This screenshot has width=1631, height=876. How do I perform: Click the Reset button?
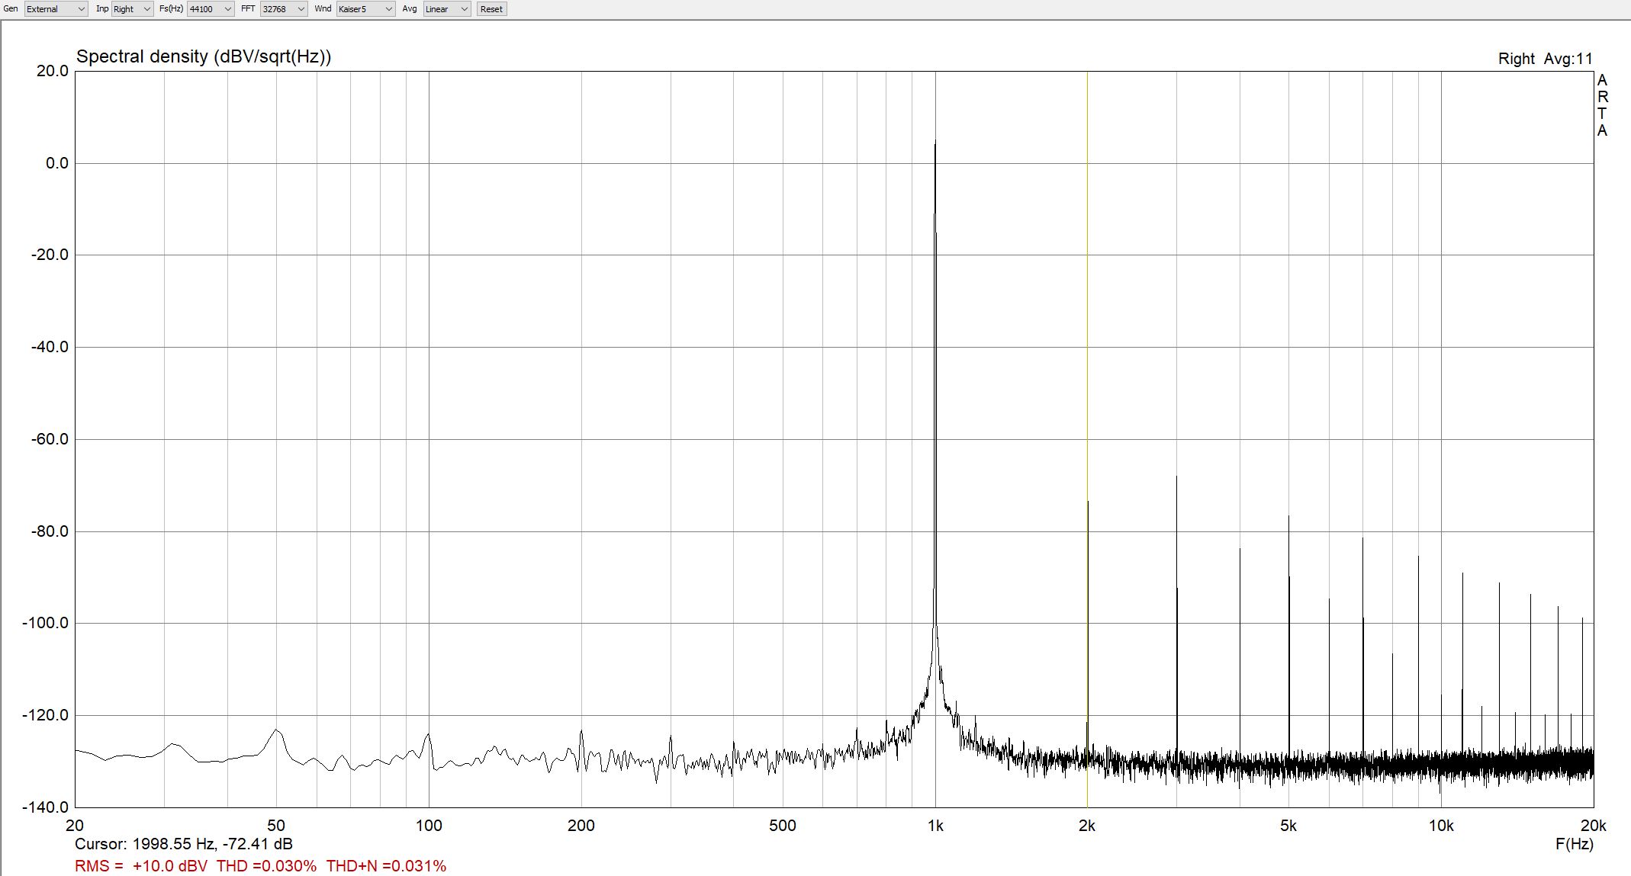point(491,9)
